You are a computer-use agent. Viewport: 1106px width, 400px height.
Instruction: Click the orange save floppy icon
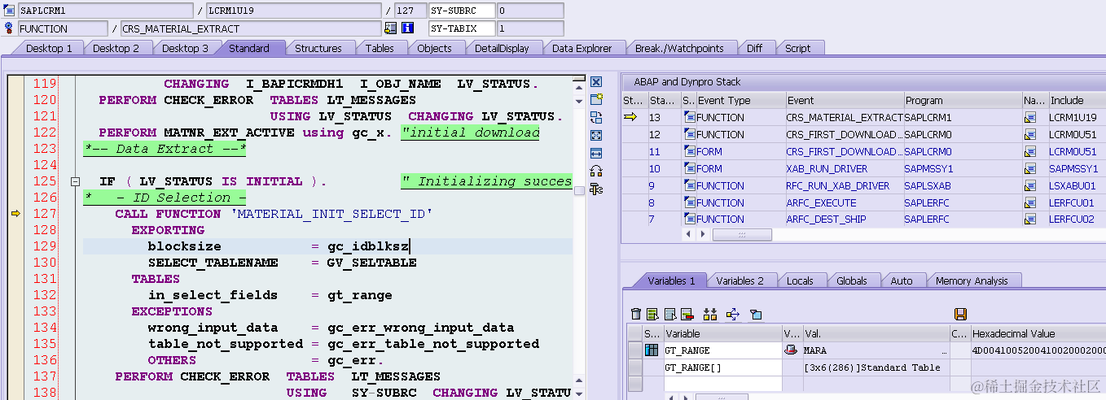click(960, 314)
